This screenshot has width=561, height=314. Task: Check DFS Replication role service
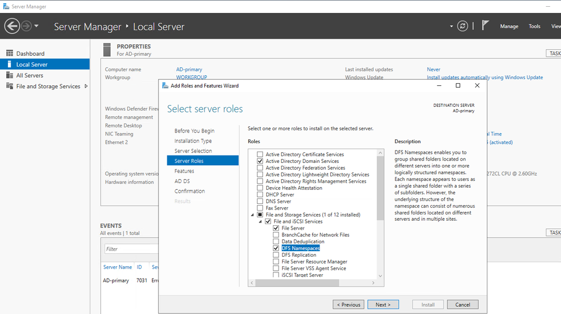(276, 255)
